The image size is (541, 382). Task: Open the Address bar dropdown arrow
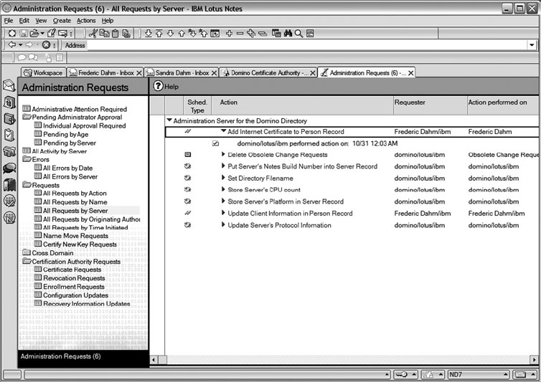click(532, 45)
